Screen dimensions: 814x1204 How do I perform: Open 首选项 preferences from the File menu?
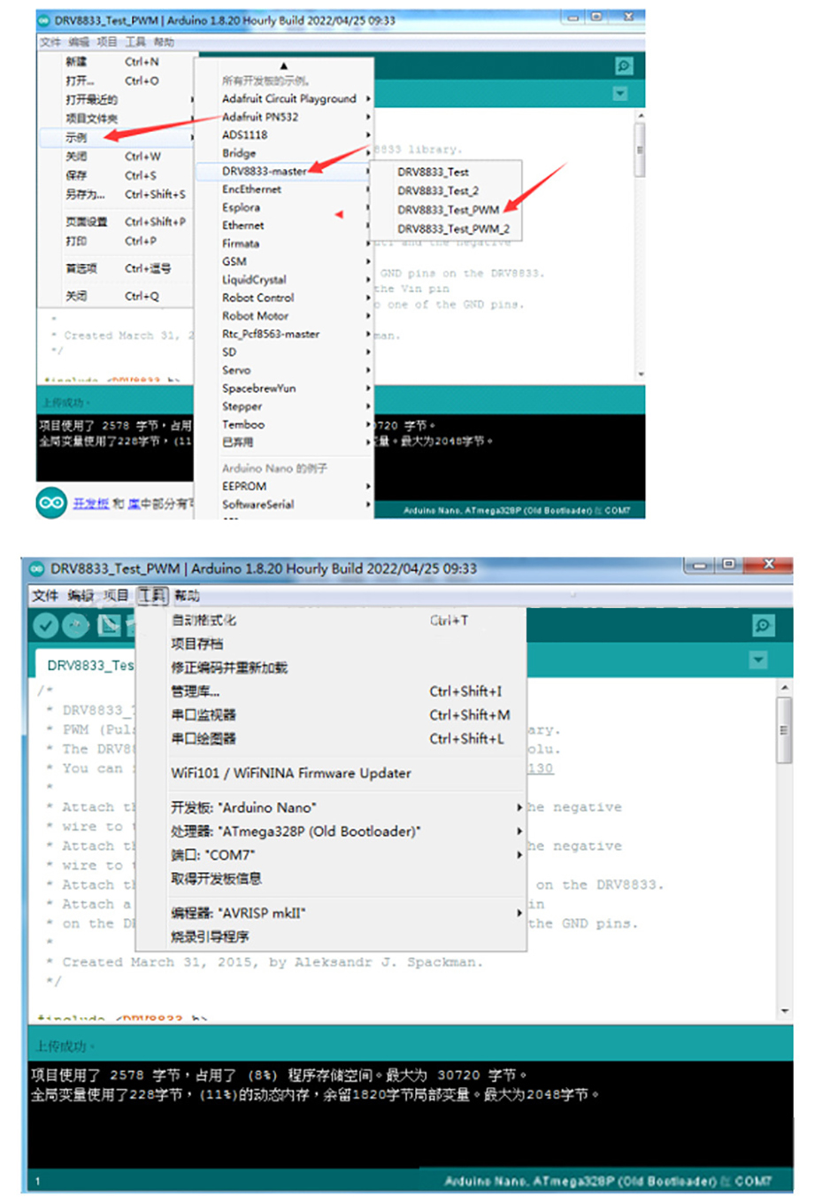117,268
